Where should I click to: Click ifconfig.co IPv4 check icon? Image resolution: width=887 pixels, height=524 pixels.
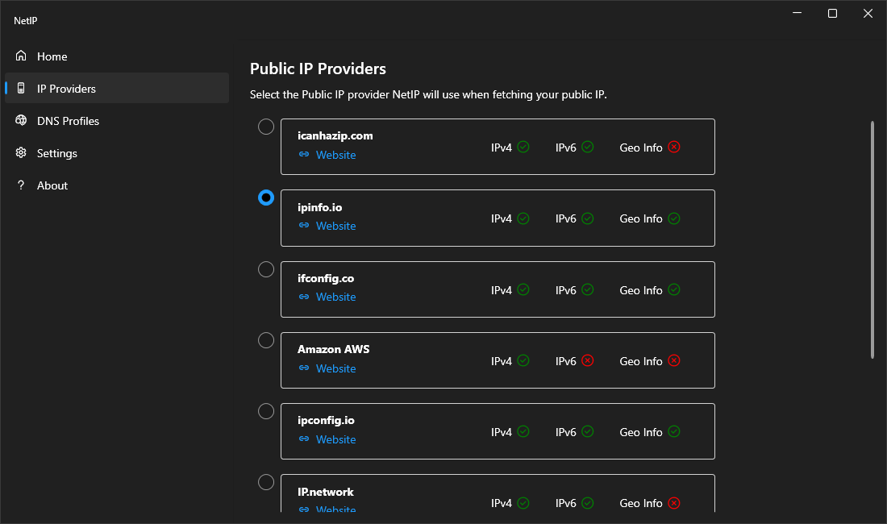523,289
